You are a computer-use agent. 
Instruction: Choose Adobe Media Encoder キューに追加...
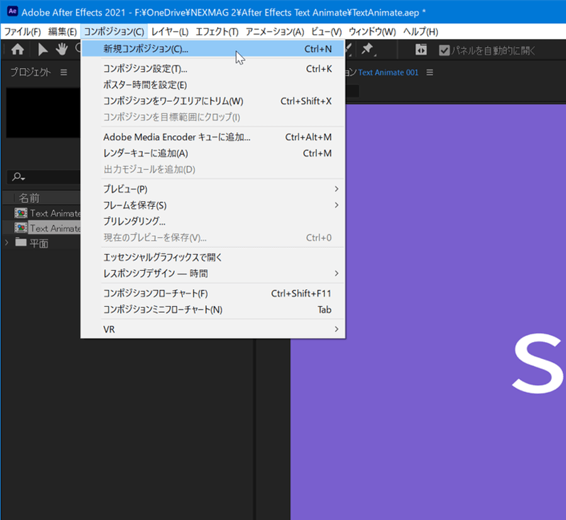(213, 137)
